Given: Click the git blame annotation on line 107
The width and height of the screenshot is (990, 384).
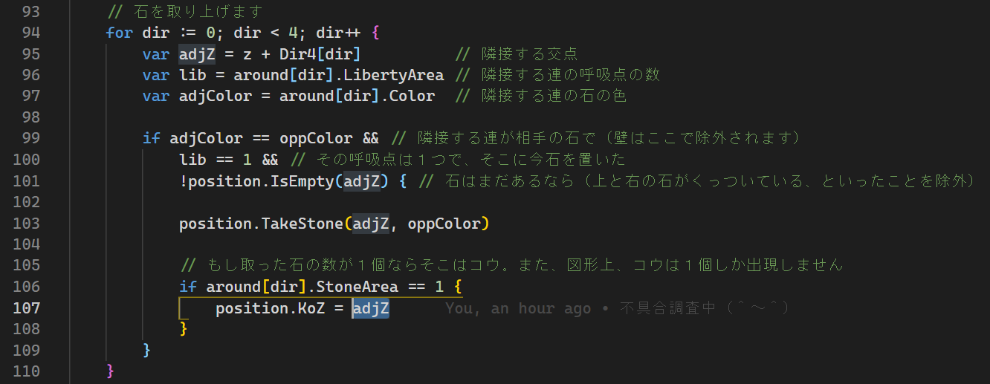Looking at the screenshot, I should pos(616,308).
